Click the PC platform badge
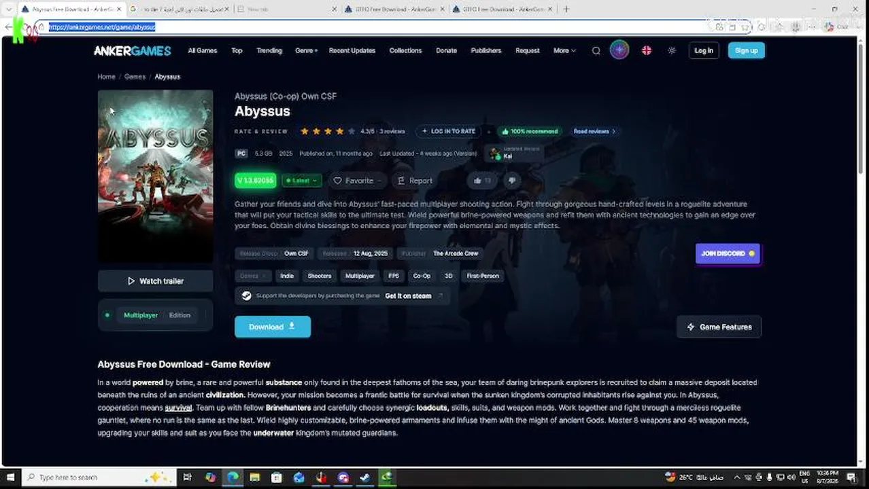The image size is (869, 489). coord(241,153)
